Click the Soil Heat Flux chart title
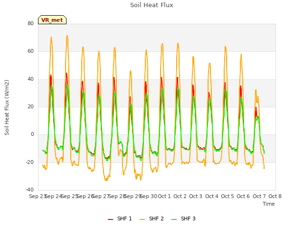304x228 pixels. 152,5
